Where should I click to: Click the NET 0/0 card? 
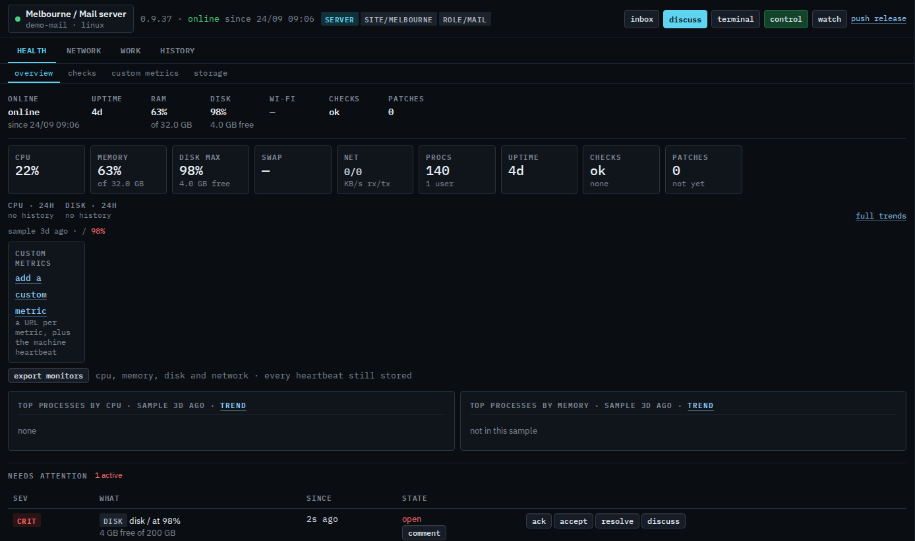point(375,170)
